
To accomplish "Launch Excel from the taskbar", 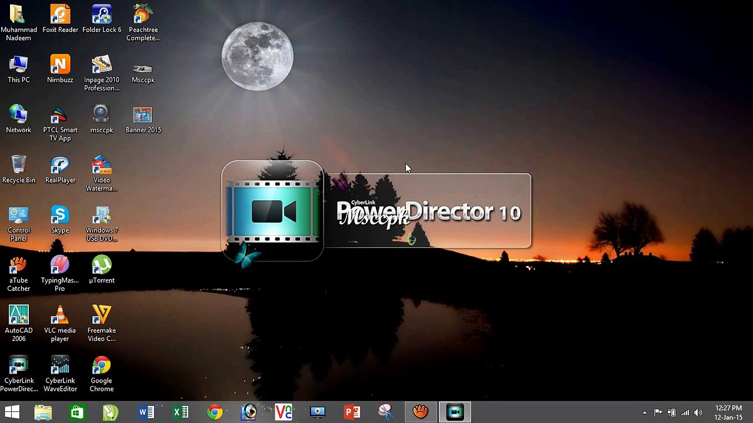I will 180,412.
